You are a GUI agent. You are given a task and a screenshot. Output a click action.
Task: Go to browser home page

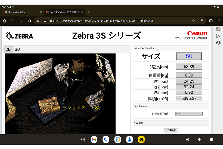pyautogui.click(x=4, y=21)
